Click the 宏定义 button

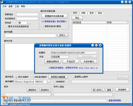pyautogui.click(x=62, y=35)
